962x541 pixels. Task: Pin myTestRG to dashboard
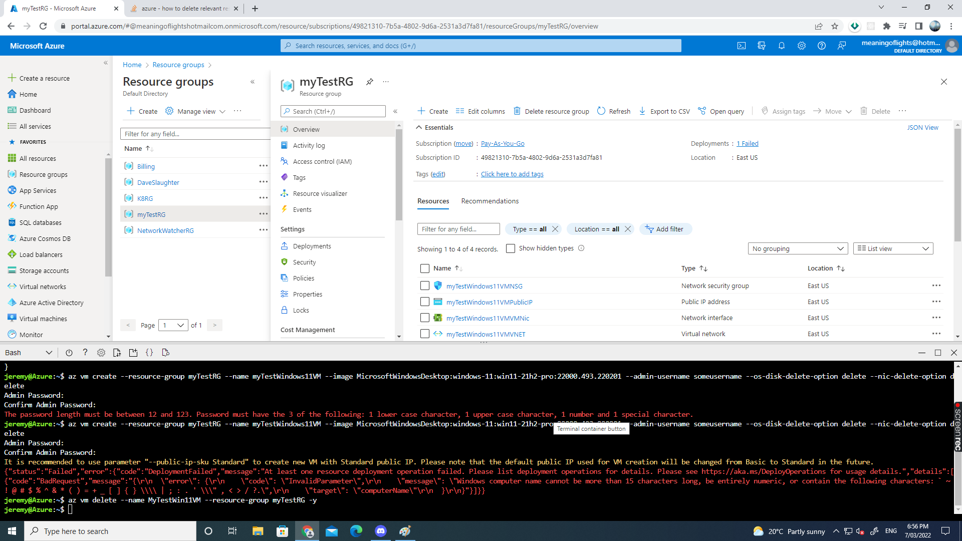[x=370, y=82]
